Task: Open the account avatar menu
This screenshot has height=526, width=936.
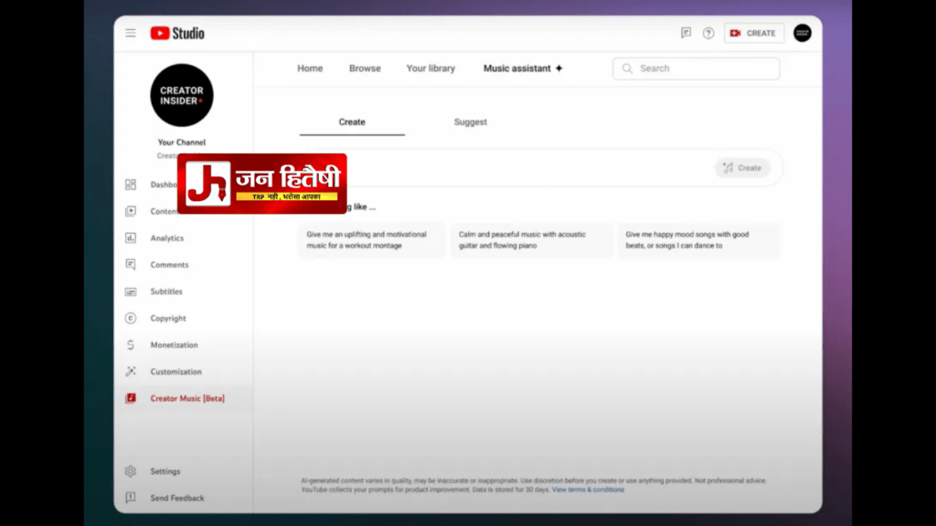Action: 803,33
